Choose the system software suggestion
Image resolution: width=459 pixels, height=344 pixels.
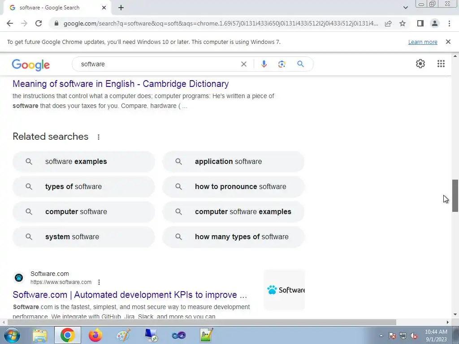click(84, 237)
